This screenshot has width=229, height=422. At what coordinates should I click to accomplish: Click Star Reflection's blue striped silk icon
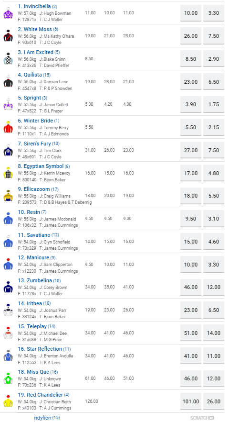pyautogui.click(x=8, y=355)
